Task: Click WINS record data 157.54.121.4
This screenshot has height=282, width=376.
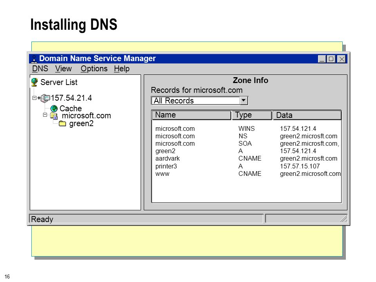Action: click(x=298, y=129)
